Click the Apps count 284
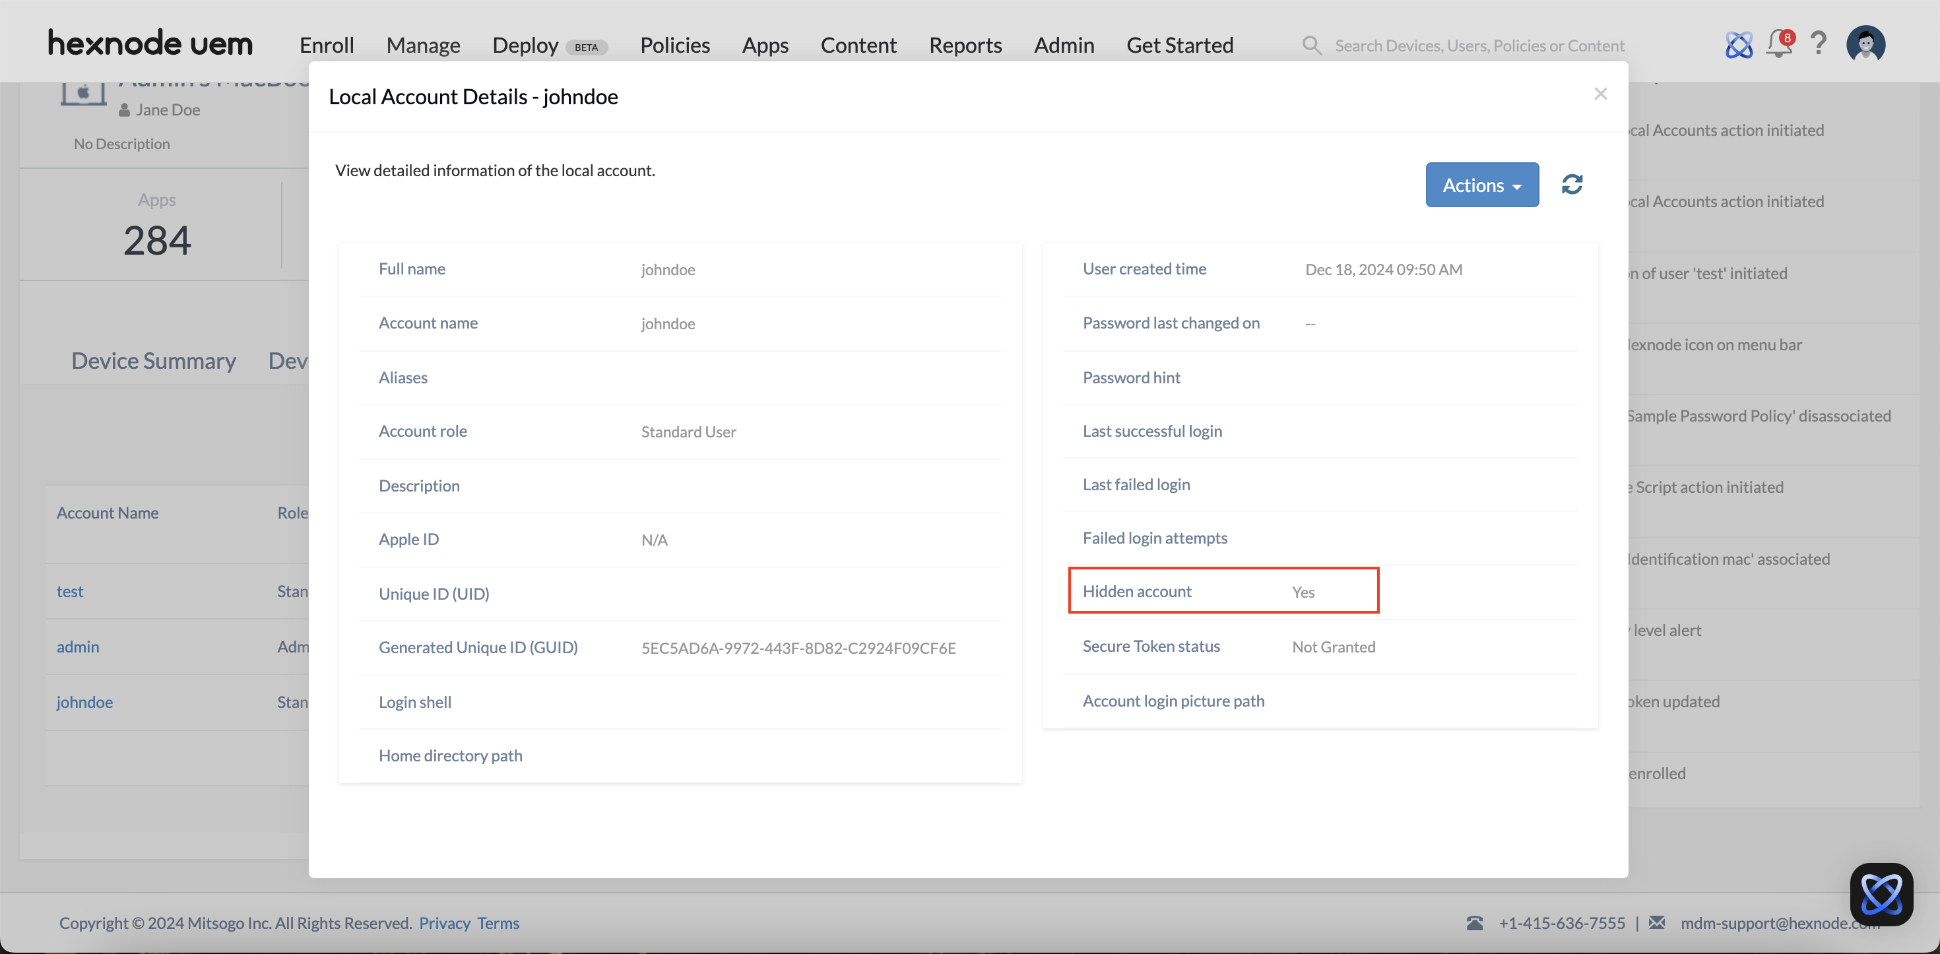The height and width of the screenshot is (954, 1940). click(x=158, y=241)
